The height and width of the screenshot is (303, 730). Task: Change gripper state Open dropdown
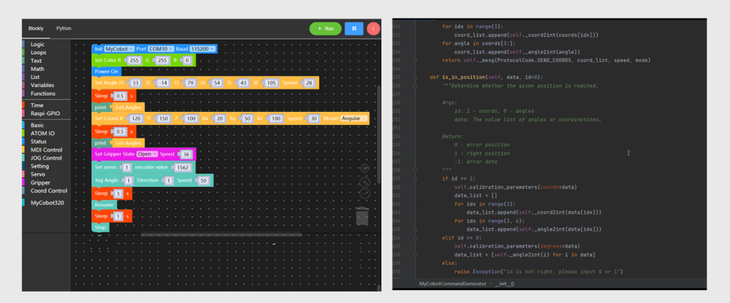click(146, 153)
